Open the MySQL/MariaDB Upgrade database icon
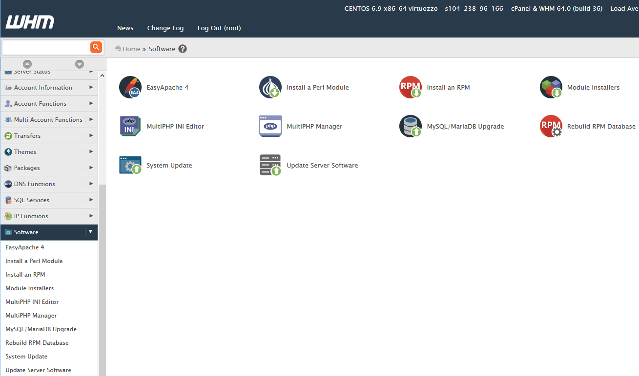This screenshot has width=639, height=376. click(x=411, y=126)
